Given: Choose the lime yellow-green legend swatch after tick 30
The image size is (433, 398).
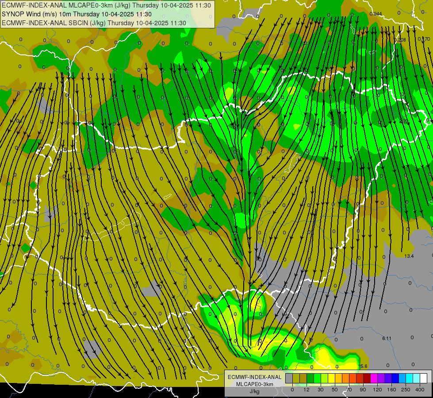Looking at the screenshot, I should click(x=325, y=378).
